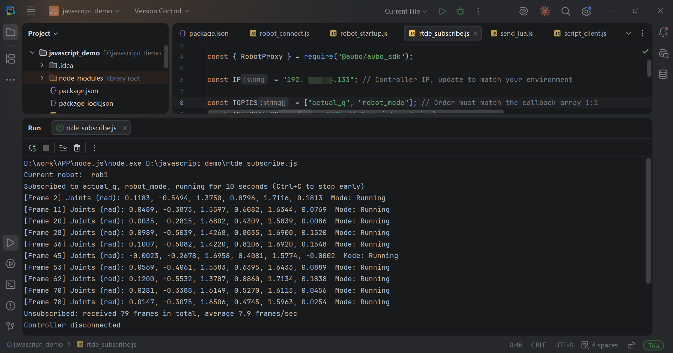Clear all console output with trash icon
673x353 pixels.
[x=77, y=148]
